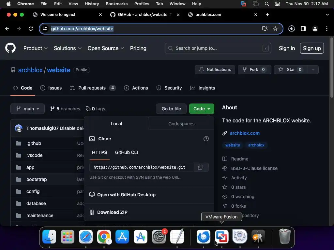Open Launchpad in the Dock
Screen dimensions: 334x250
[x=68, y=237]
